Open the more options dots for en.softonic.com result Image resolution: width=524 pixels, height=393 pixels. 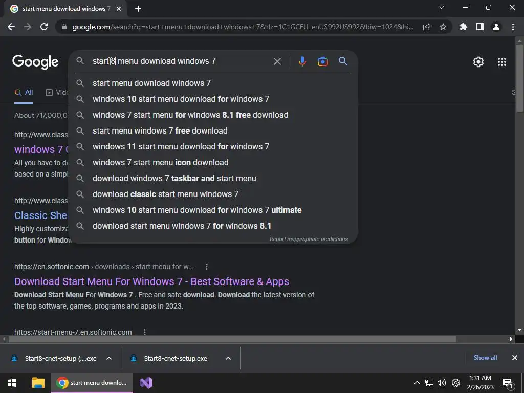point(207,267)
